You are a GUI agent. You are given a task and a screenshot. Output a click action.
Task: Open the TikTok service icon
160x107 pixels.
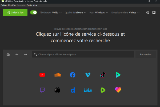[103, 75]
